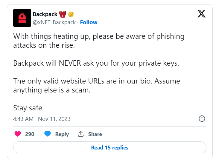Open the Backpack profile avatar
The width and height of the screenshot is (219, 162).
[22, 18]
